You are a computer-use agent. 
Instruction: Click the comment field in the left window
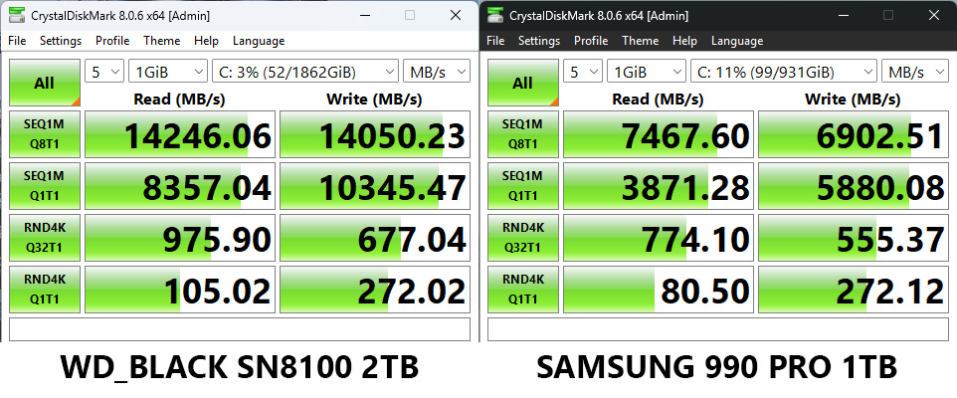tap(240, 329)
